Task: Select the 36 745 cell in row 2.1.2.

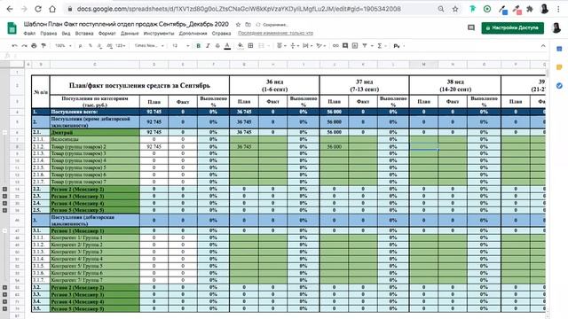Action: tap(244, 147)
